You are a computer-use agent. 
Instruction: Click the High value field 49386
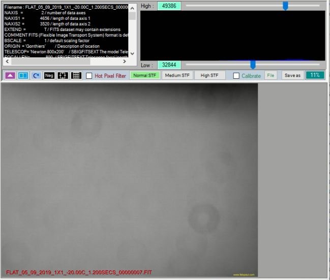pos(169,6)
